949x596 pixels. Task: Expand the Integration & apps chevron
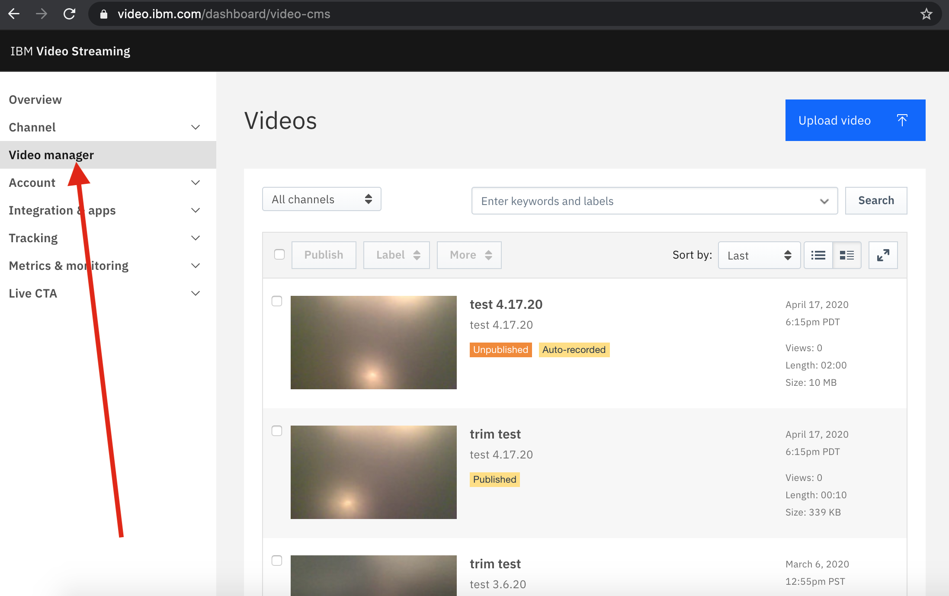click(196, 210)
